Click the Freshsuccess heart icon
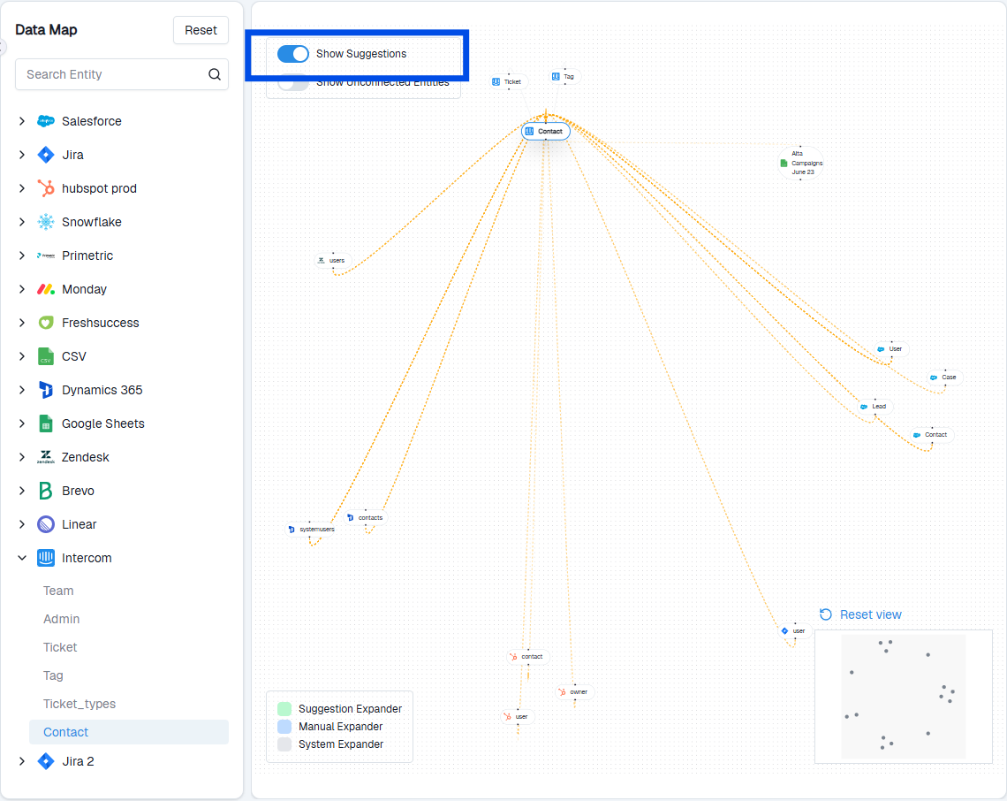This screenshot has width=1007, height=801. (46, 323)
